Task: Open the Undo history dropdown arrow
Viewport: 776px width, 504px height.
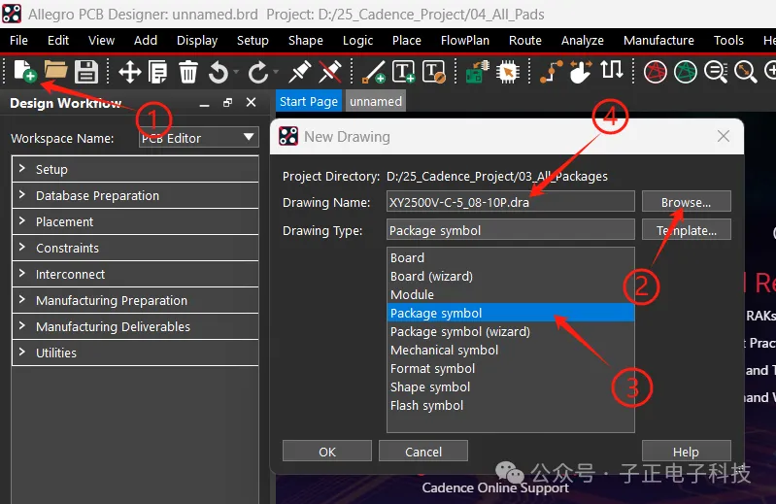Action: point(236,73)
